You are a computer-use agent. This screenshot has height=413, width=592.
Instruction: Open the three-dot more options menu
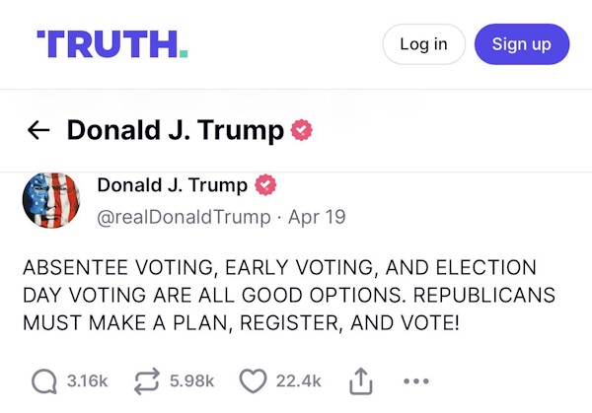click(416, 380)
